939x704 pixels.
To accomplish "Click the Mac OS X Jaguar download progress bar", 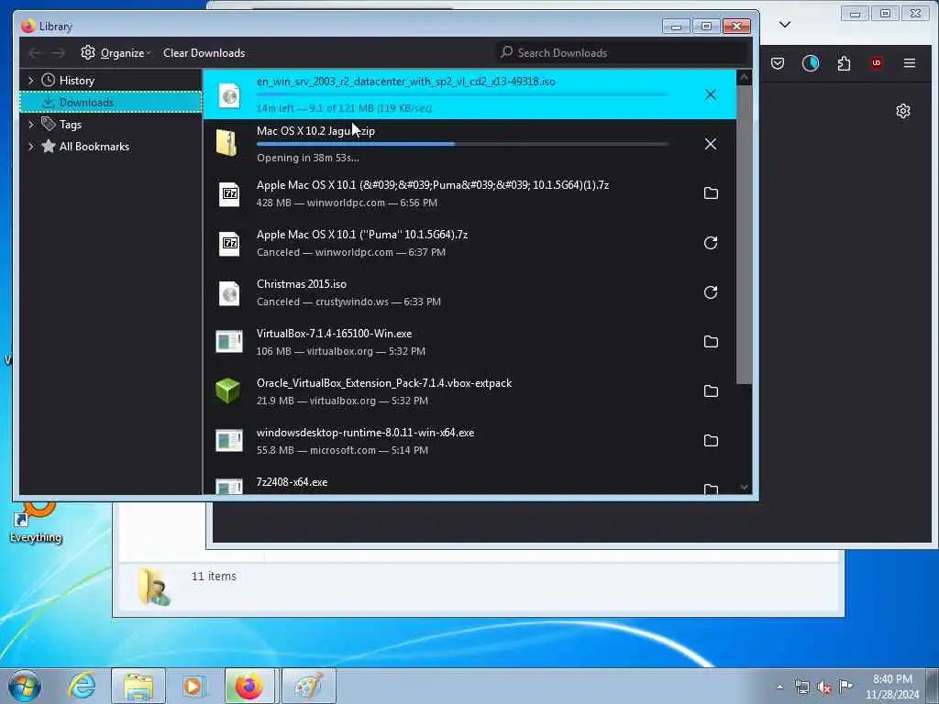I will click(x=462, y=144).
